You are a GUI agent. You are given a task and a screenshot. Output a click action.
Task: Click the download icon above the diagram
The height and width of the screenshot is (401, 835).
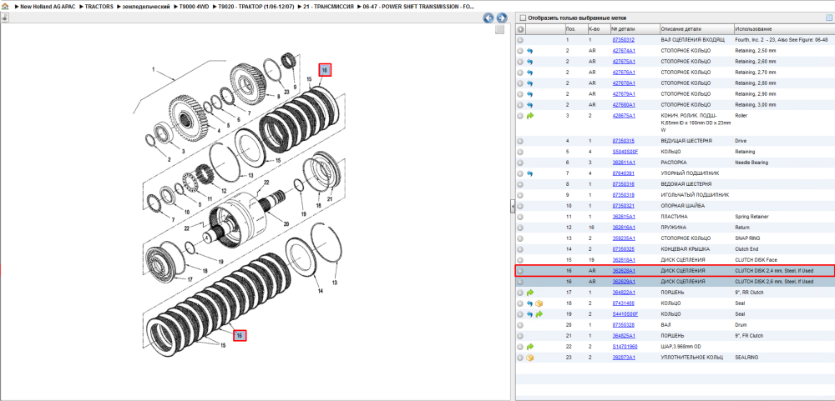(4, 18)
